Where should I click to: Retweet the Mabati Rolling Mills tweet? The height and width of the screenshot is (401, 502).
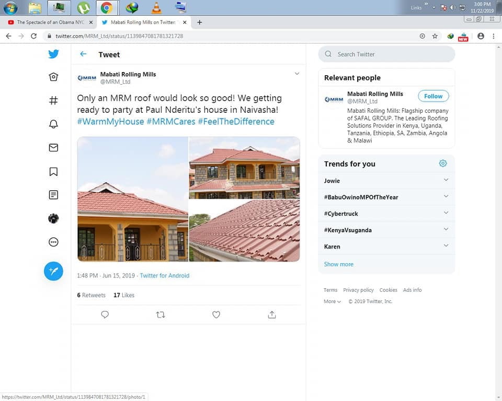pos(161,315)
